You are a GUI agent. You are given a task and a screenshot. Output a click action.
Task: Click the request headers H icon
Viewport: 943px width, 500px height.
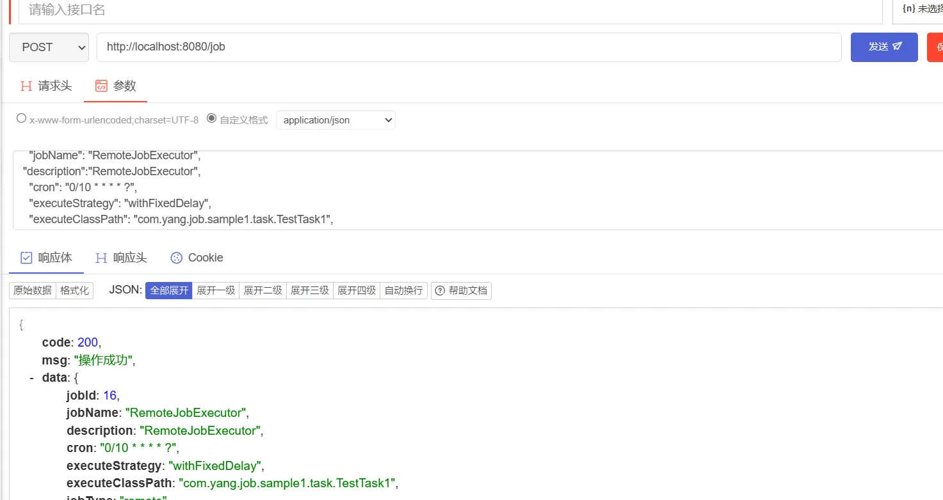point(26,86)
